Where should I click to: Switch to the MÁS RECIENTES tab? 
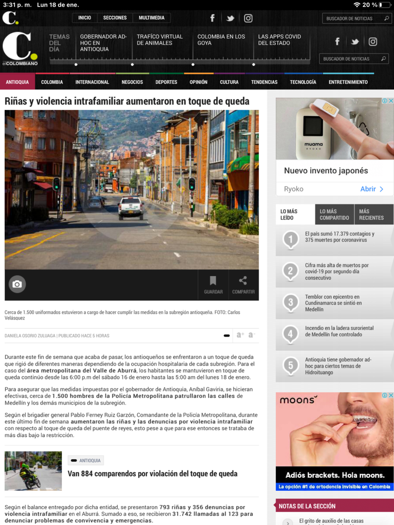point(374,214)
